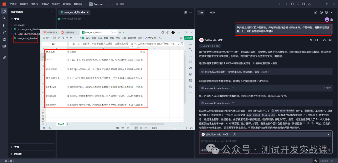Open the WPS 文件 hamburger menu
The image size is (338, 163).
(47, 38)
